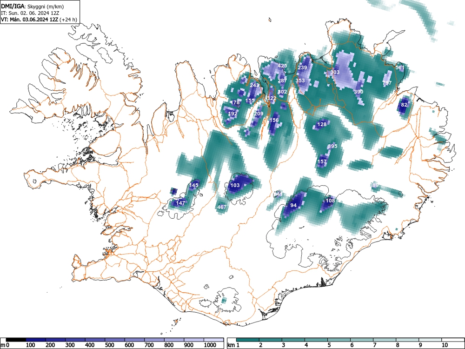The image size is (465, 349).
Task: Select the map value 239
Action: click(302, 67)
